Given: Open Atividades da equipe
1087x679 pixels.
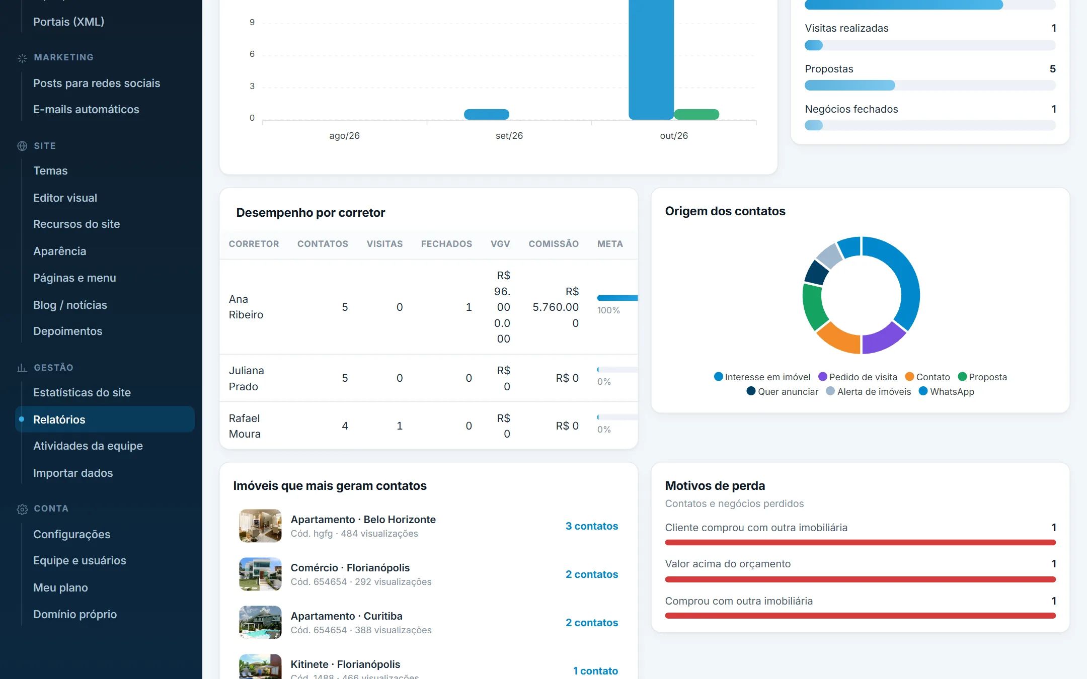Looking at the screenshot, I should pos(88,446).
